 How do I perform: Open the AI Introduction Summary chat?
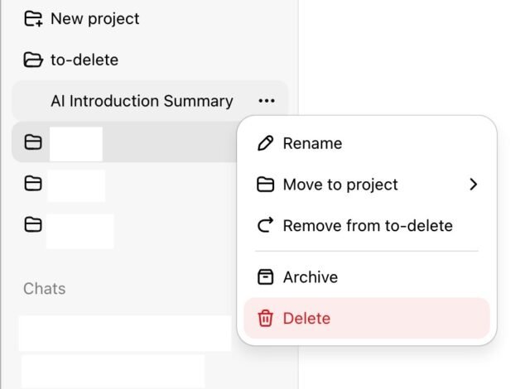(142, 101)
